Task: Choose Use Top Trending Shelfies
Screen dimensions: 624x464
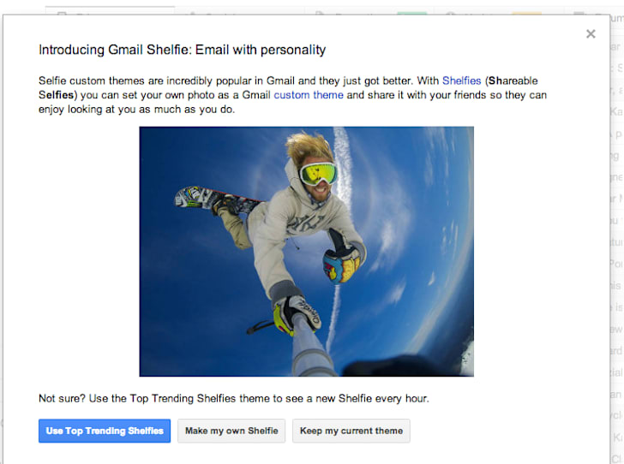Action: coord(105,431)
